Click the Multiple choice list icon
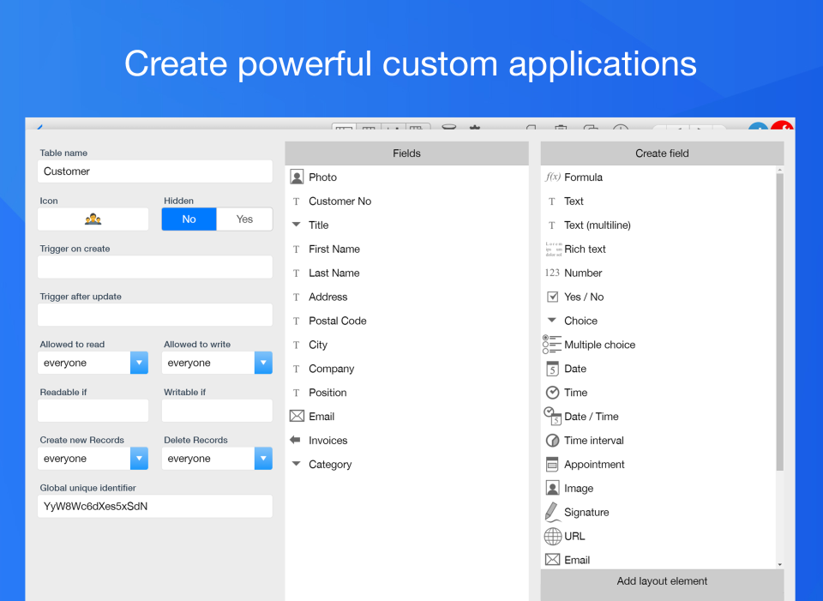The image size is (823, 601). coord(552,345)
